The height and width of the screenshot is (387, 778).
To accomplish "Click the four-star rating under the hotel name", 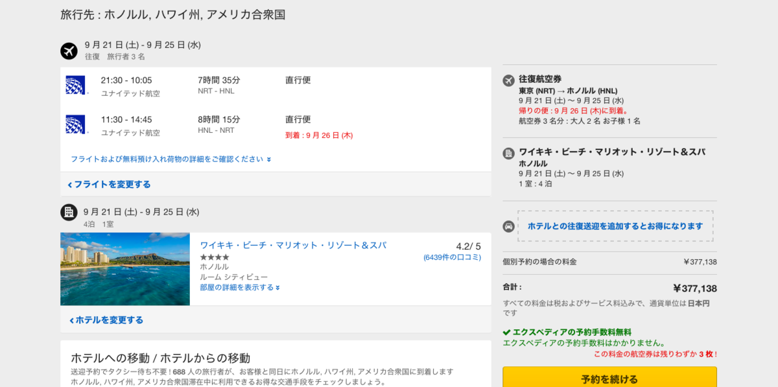I will tap(213, 257).
